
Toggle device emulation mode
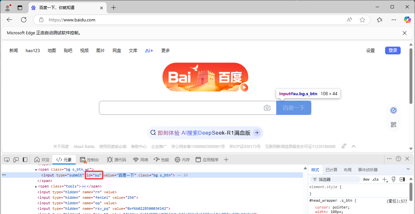tap(16, 160)
